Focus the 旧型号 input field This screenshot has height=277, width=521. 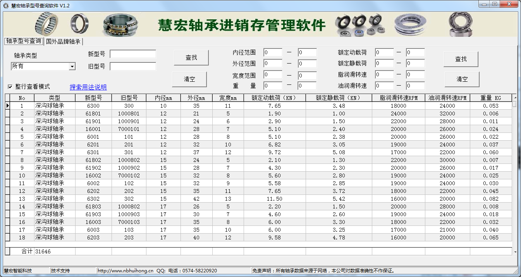coord(133,66)
